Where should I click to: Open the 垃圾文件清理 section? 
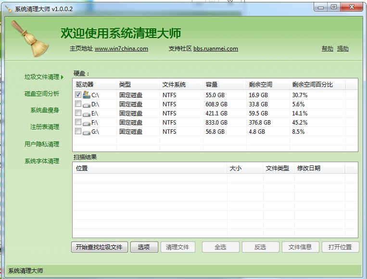[42, 77]
